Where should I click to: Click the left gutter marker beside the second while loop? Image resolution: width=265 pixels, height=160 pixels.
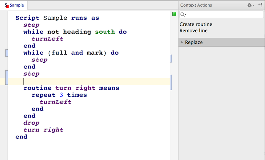coord(6,53)
